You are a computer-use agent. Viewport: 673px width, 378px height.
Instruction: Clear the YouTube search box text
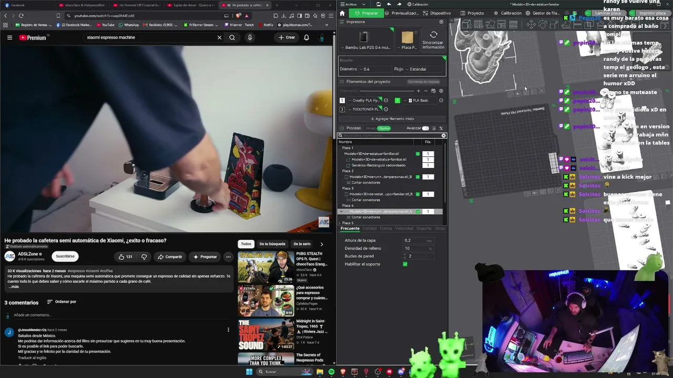coord(219,38)
